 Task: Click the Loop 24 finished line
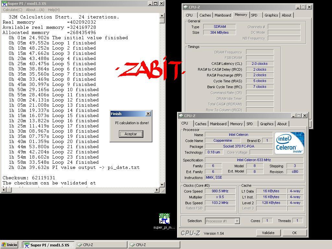pyautogui.click(x=54, y=162)
